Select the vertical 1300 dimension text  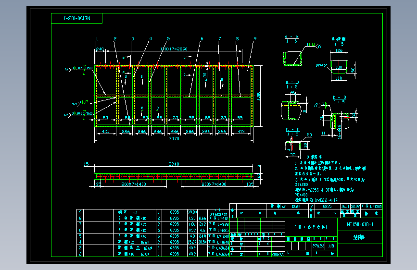(258, 96)
